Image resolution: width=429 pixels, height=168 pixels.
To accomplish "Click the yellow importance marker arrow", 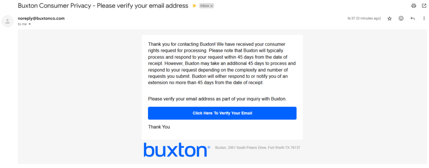I will point(194,6).
